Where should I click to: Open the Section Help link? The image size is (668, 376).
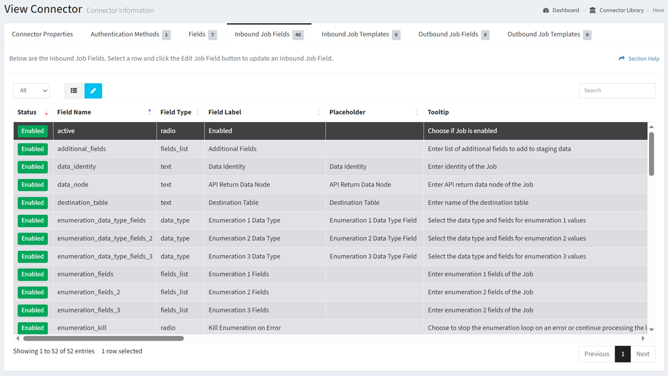643,59
